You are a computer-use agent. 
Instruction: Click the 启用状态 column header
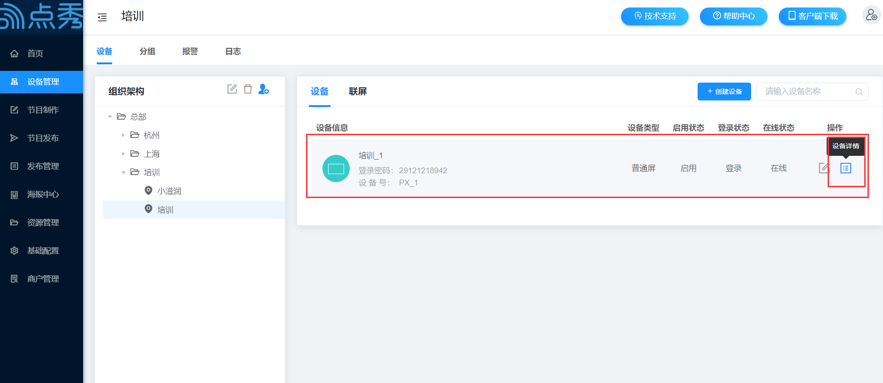click(689, 128)
